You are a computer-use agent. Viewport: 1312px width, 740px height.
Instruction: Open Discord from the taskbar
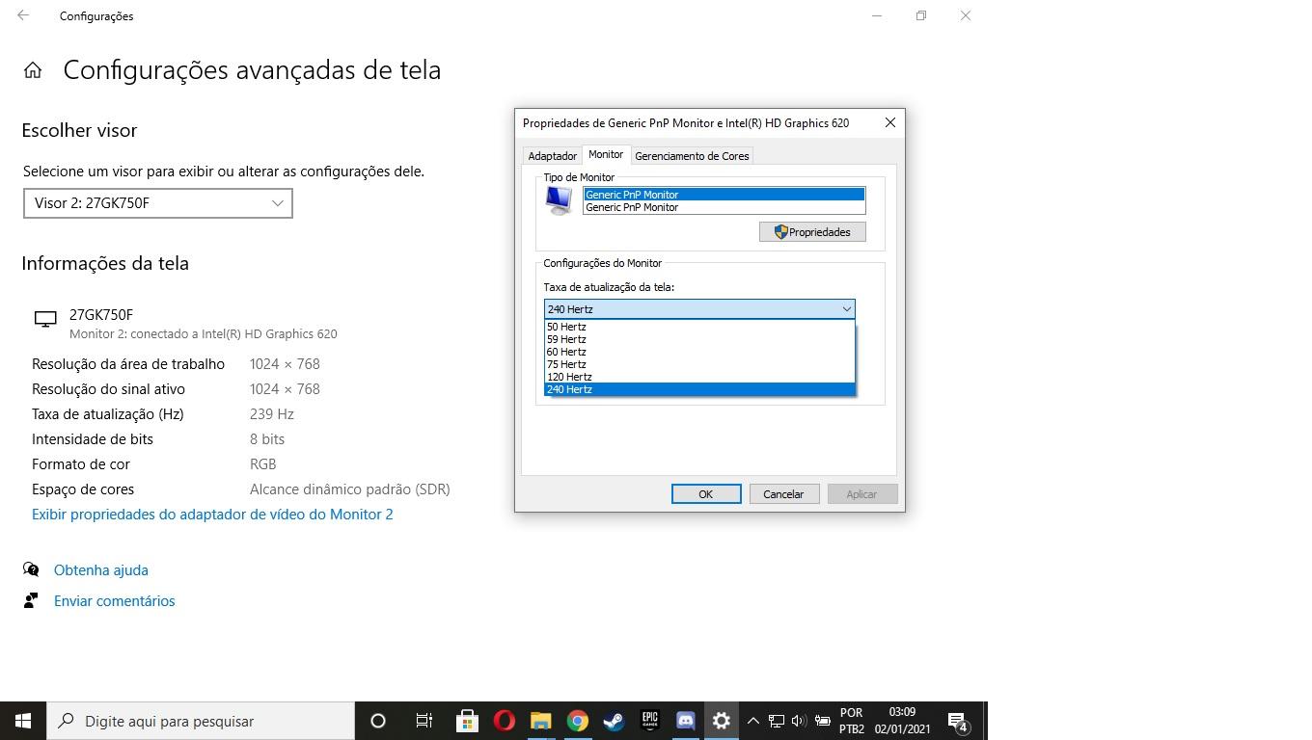pos(686,721)
